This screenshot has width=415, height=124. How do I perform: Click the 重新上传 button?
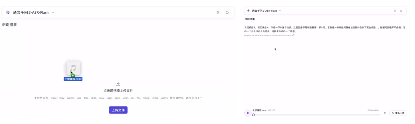(x=398, y=113)
